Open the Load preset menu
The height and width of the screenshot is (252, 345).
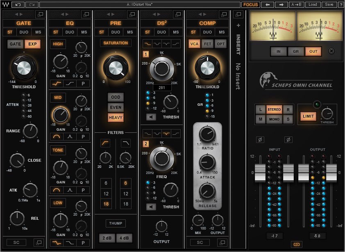click(313, 4)
